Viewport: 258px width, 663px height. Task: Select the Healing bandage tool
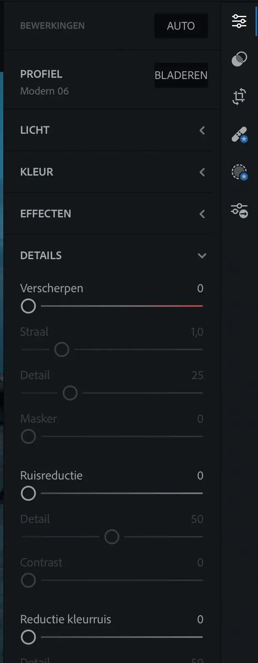[239, 135]
